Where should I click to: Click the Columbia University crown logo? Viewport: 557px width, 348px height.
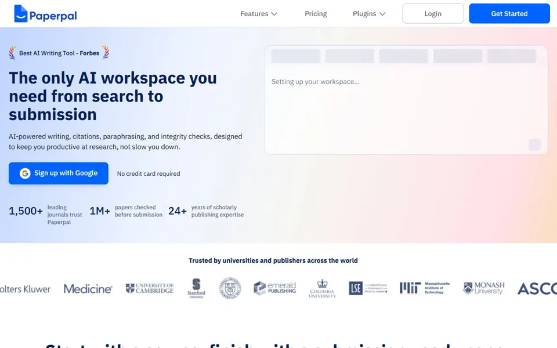click(x=322, y=288)
